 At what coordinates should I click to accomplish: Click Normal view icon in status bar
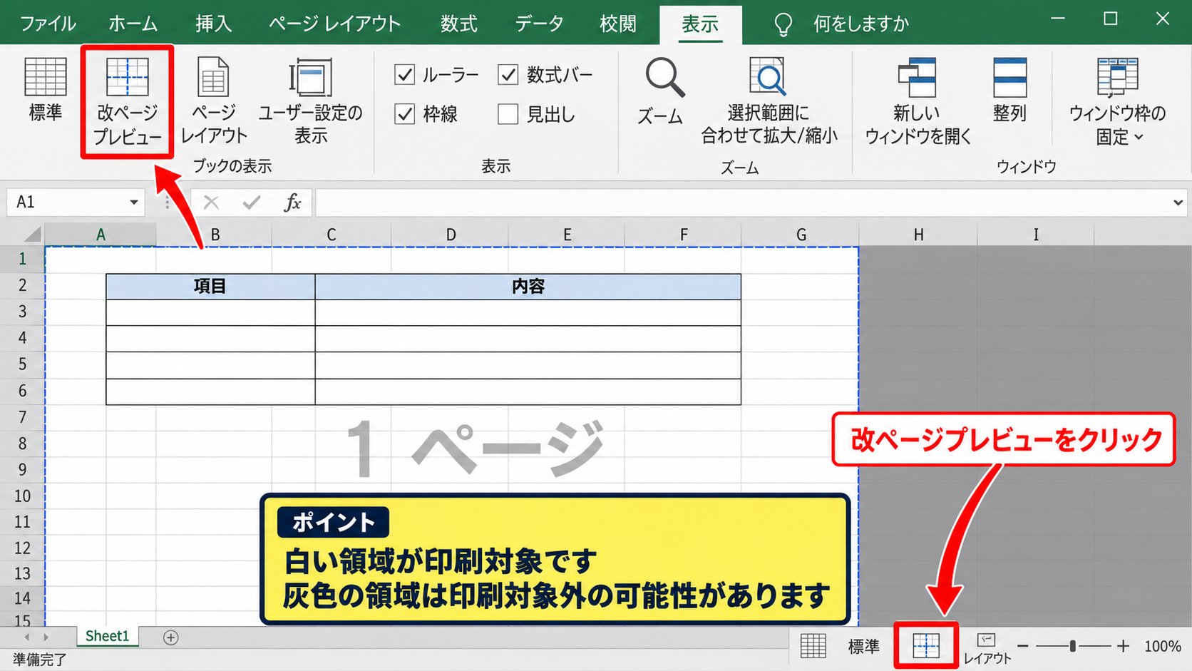coord(813,646)
